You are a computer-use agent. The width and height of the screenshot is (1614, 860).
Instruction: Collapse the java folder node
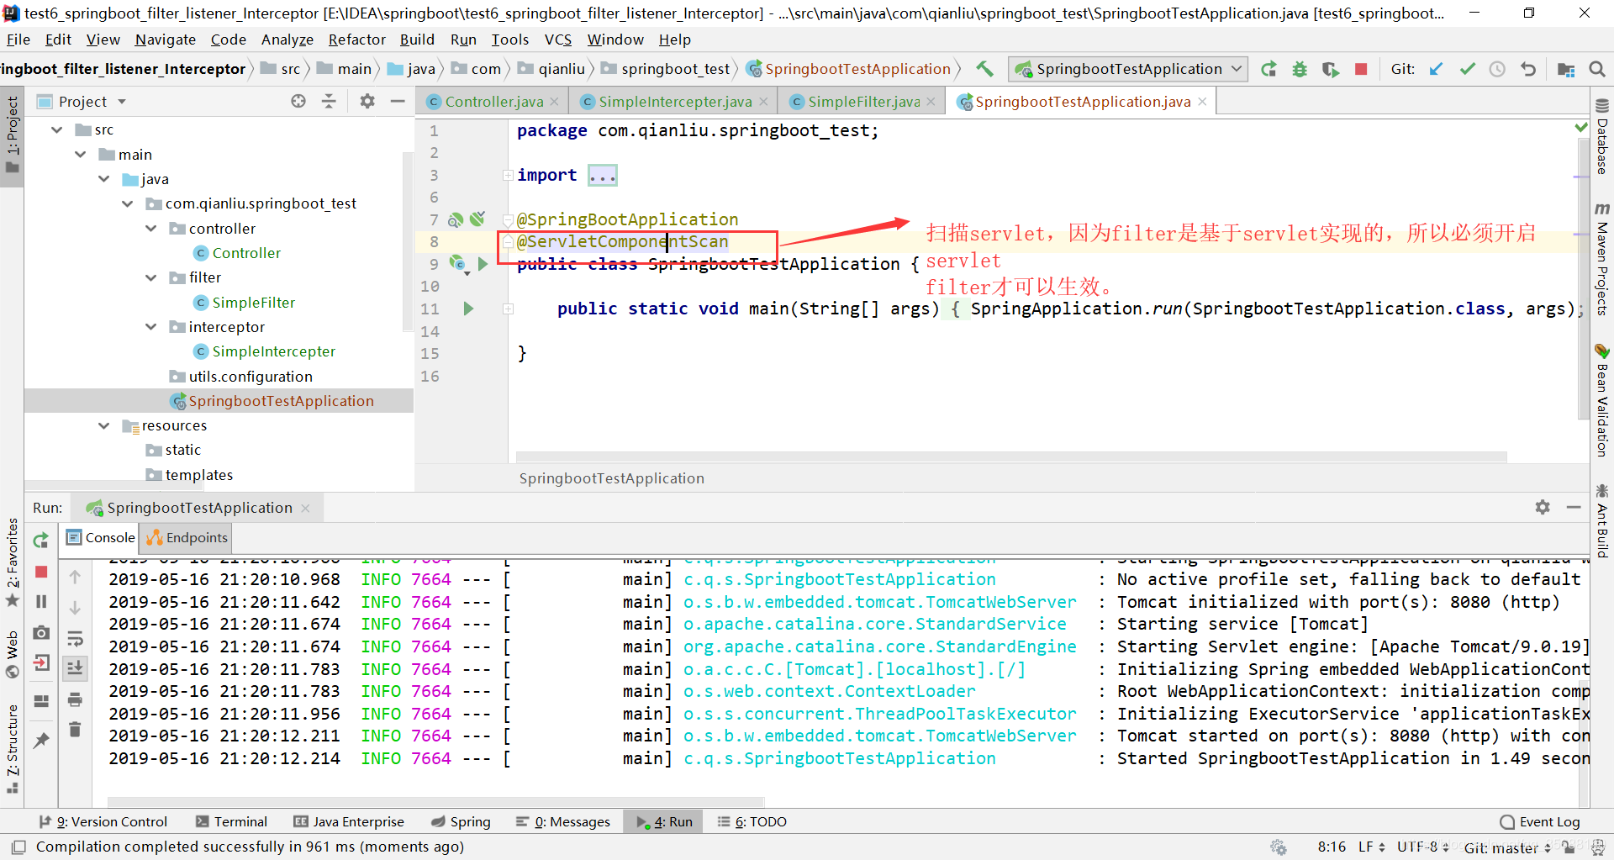(x=103, y=179)
